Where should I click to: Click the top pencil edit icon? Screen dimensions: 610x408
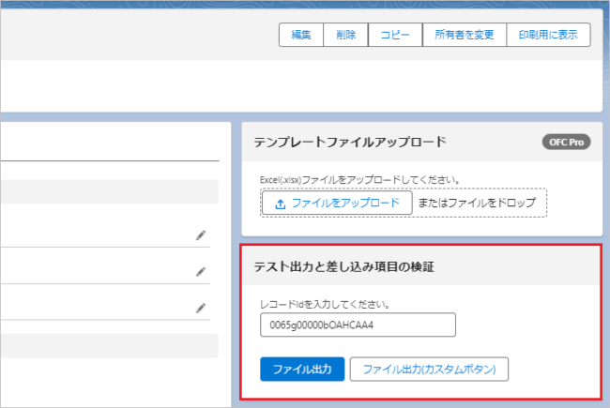(200, 235)
